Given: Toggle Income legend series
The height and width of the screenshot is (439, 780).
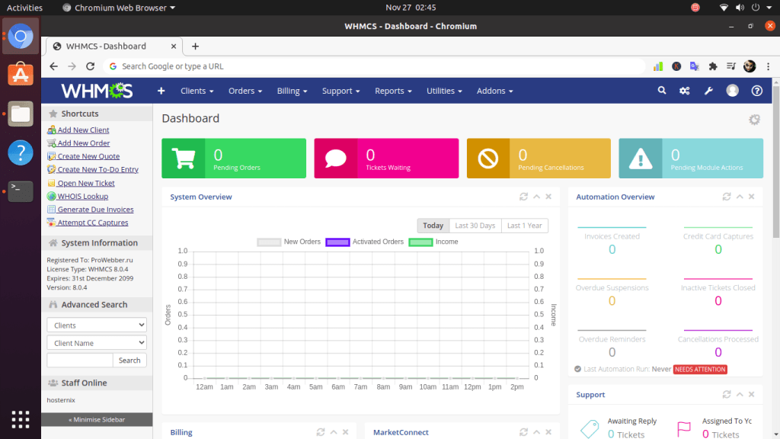Looking at the screenshot, I should 433,242.
